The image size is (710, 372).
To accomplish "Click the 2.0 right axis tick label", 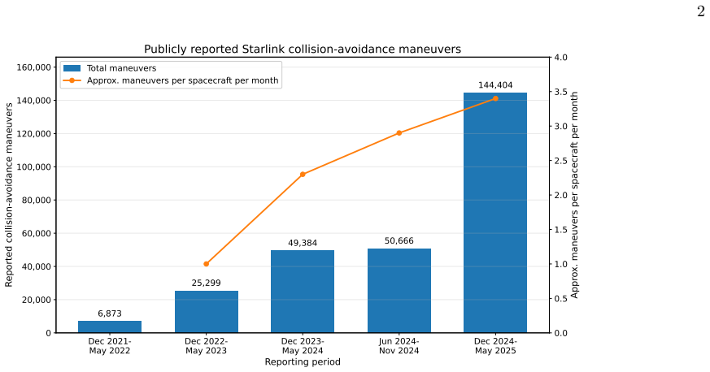I will 560,195.
